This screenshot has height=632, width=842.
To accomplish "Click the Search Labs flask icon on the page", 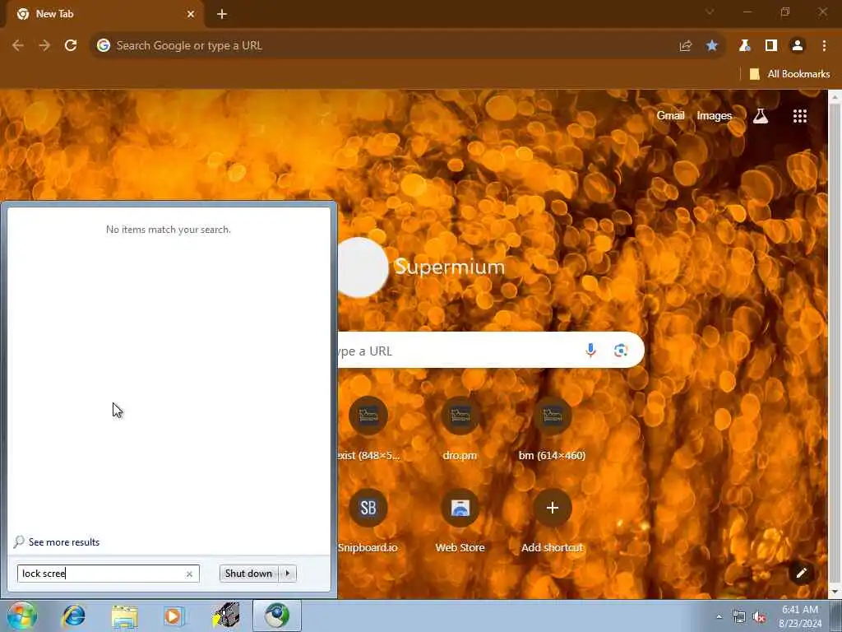I will (761, 115).
